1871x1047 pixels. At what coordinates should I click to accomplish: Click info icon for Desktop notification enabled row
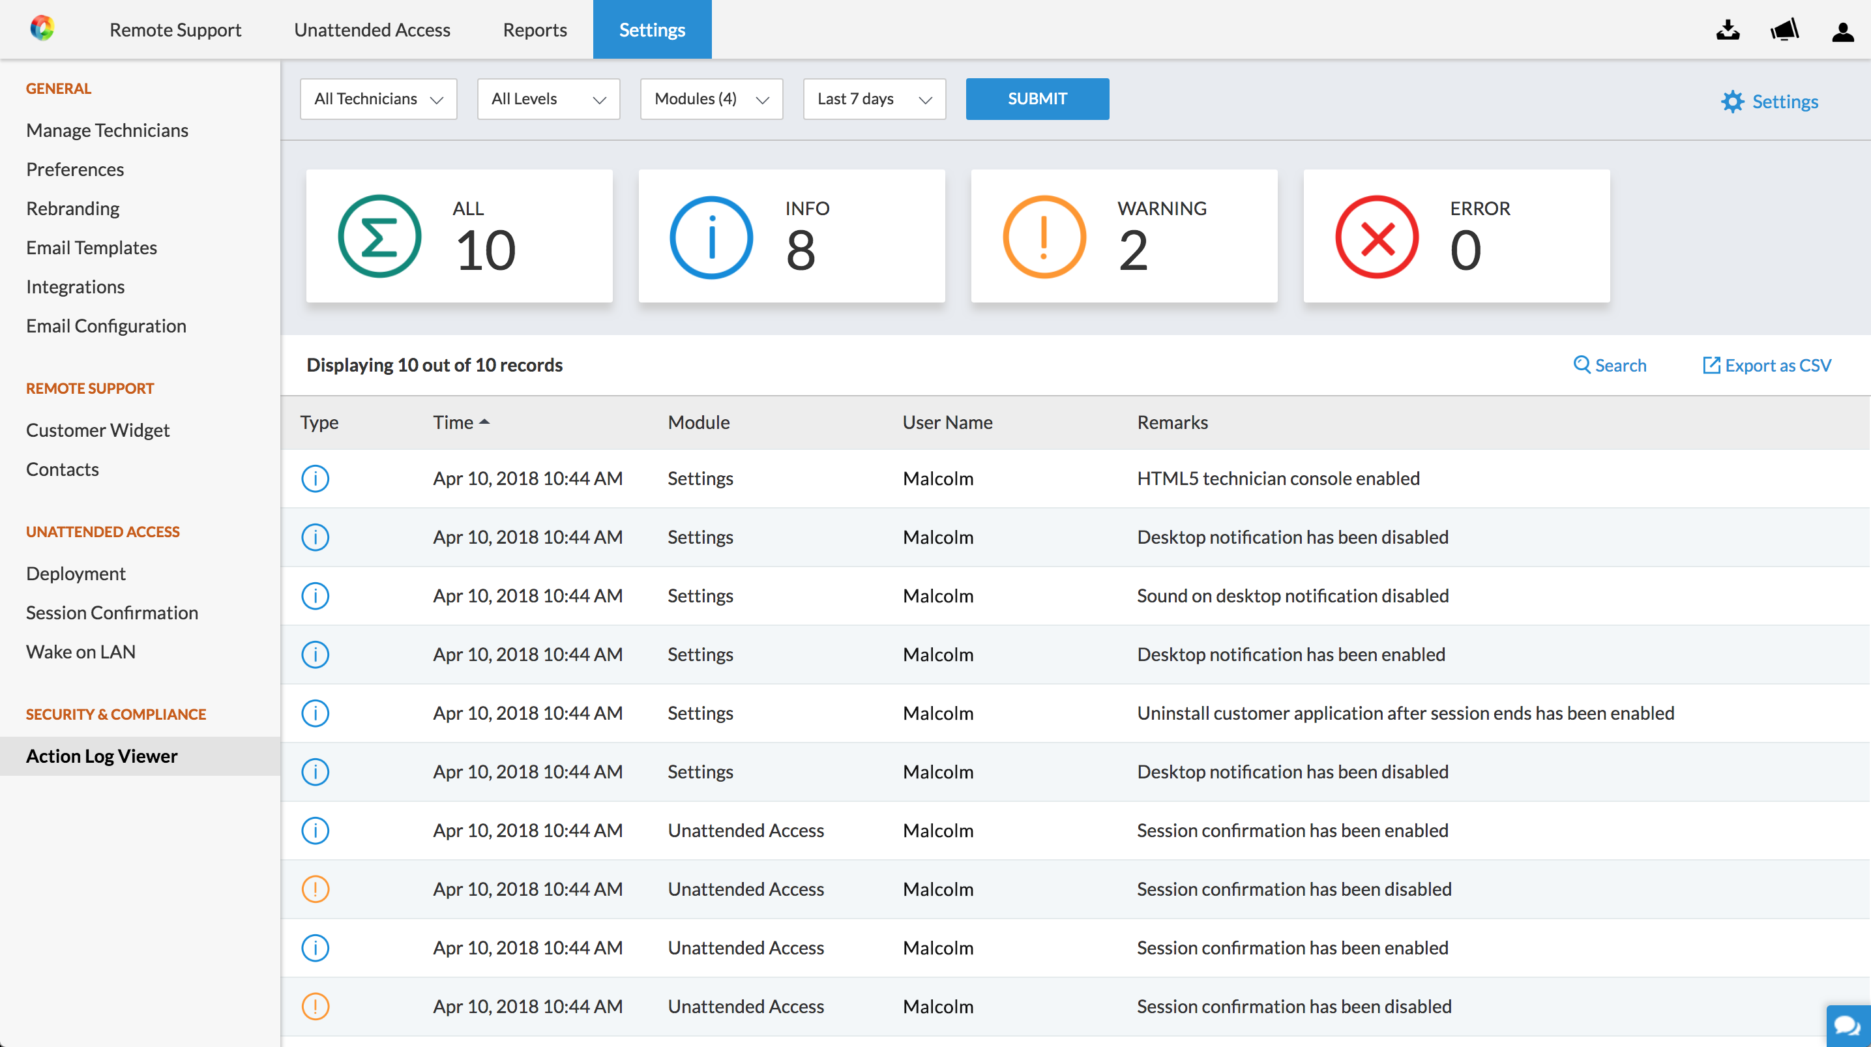click(x=316, y=654)
